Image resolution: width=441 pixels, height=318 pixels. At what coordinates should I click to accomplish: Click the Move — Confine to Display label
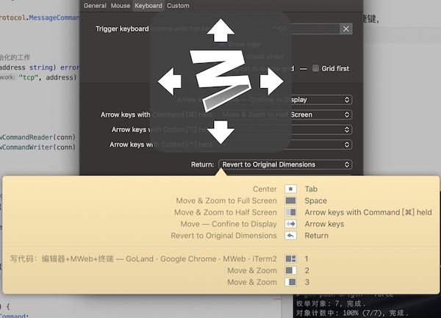pyautogui.click(x=229, y=224)
